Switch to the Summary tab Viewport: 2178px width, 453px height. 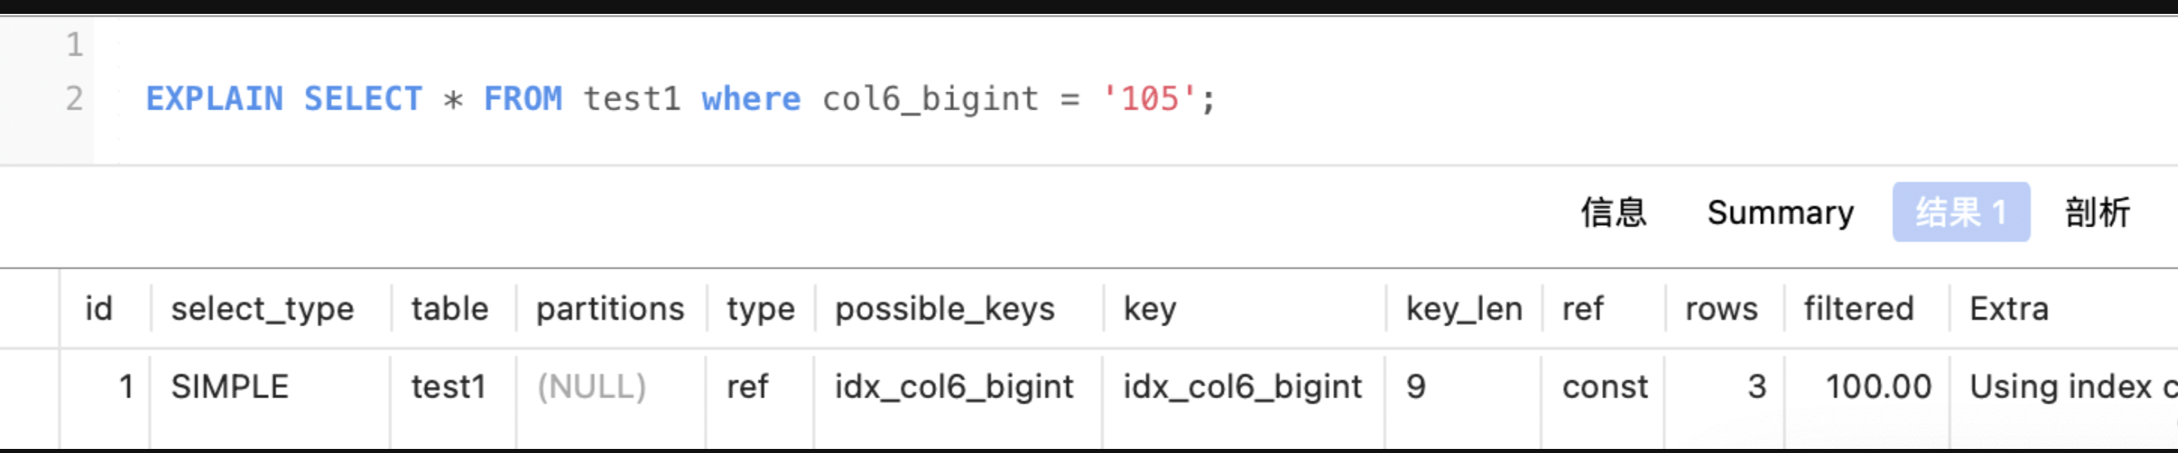coord(1780,212)
